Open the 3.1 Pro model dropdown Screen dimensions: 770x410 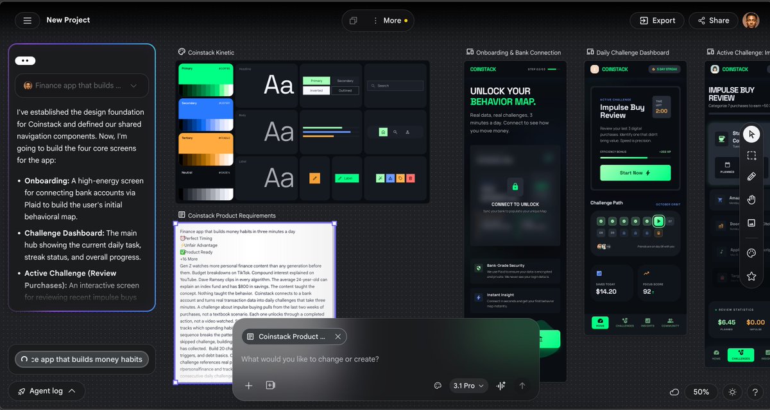468,386
